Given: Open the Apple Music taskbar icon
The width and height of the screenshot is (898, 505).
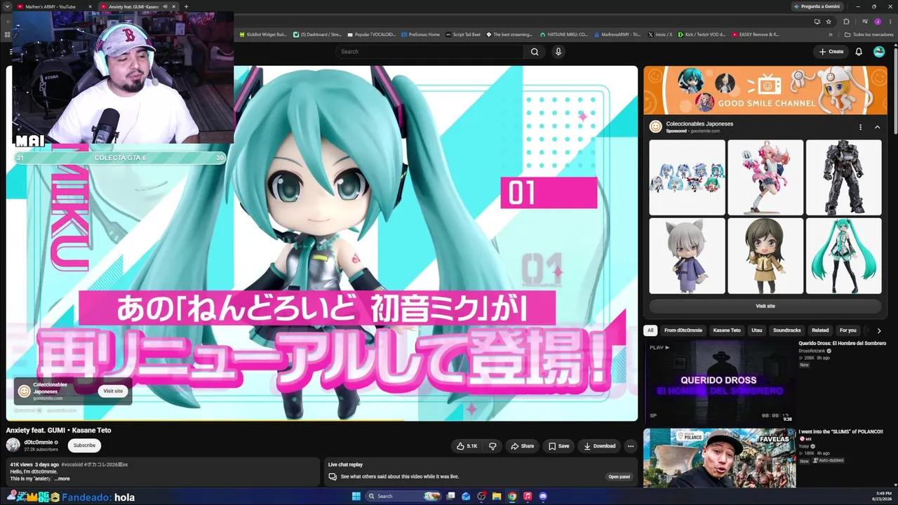Looking at the screenshot, I should point(528,496).
